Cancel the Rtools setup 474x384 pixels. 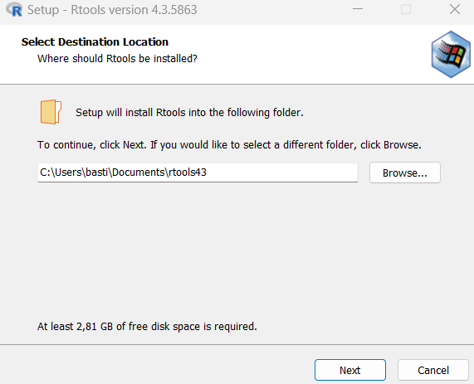point(433,370)
